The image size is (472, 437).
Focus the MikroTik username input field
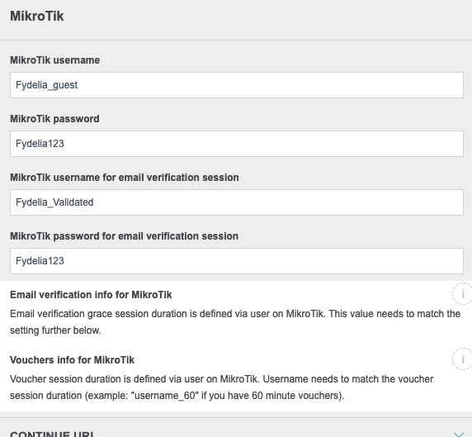[237, 85]
